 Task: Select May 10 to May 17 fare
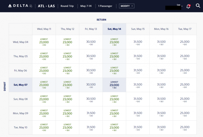185,128
